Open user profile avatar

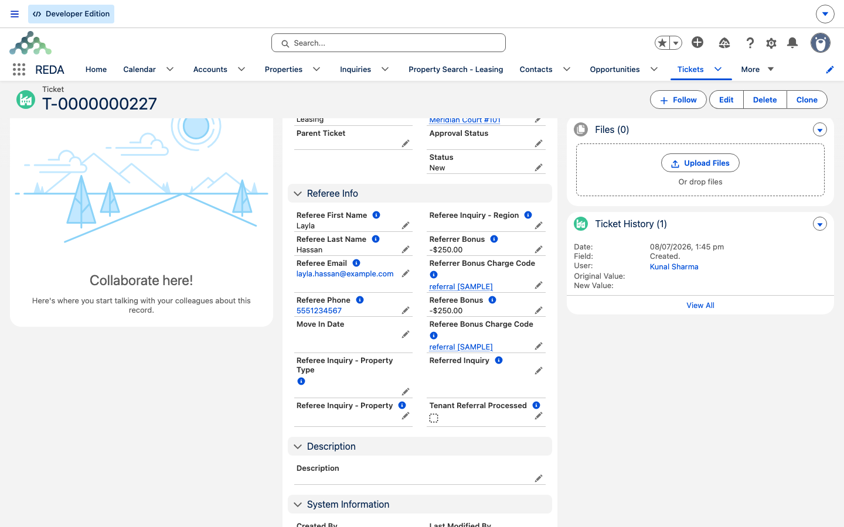[x=821, y=43]
